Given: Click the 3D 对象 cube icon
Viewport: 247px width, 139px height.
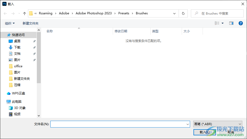Looking at the screenshot, I should coord(10,108).
